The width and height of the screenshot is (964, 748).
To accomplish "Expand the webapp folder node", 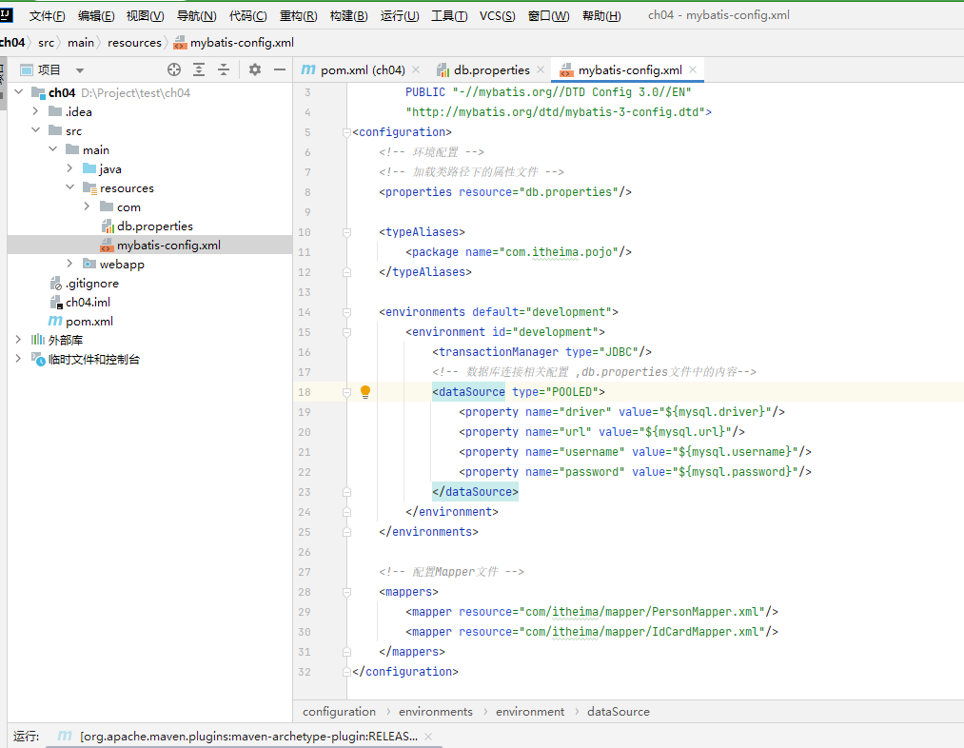I will 70,264.
